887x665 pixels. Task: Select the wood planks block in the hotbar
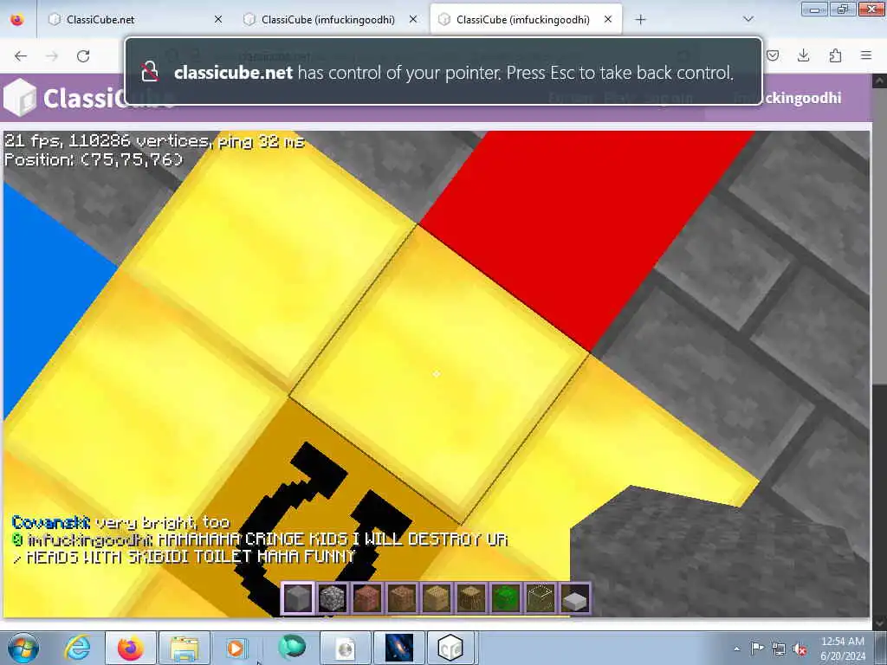tap(437, 597)
